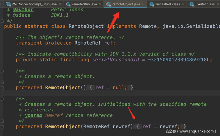Switch to the RemoteStub.java tab
Viewport: 220px width, 136px height.
click(x=84, y=4)
